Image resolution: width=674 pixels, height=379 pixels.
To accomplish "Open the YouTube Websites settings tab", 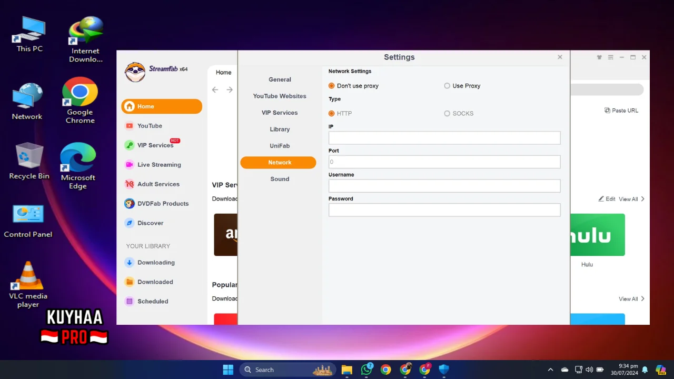I will point(280,96).
